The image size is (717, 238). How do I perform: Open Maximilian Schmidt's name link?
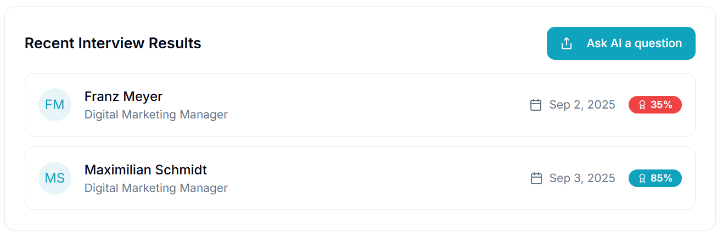145,170
